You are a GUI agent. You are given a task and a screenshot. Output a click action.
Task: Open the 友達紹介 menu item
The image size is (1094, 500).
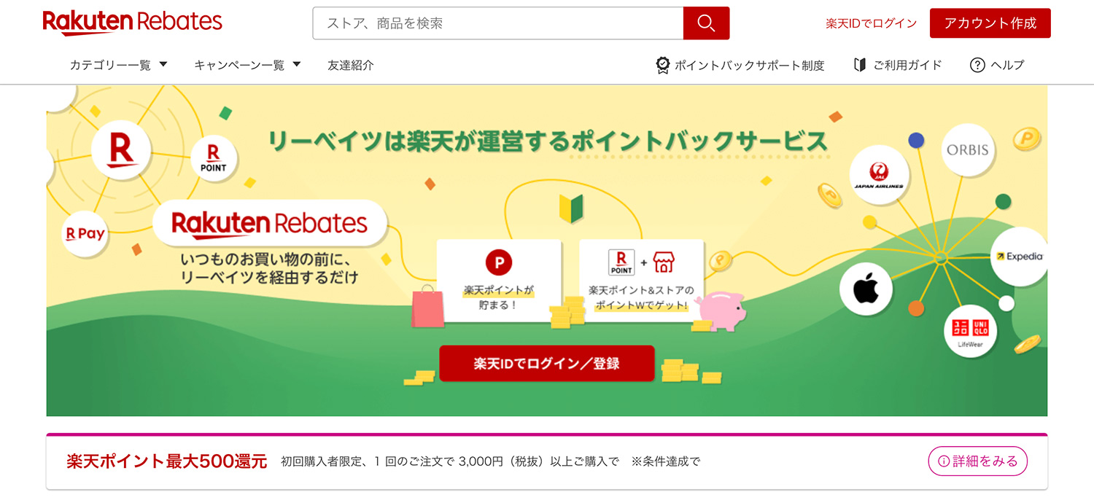pyautogui.click(x=351, y=65)
